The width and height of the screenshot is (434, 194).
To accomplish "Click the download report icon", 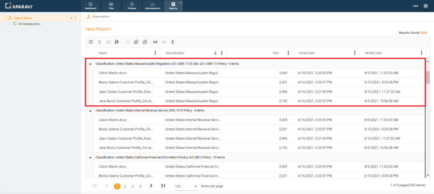I will (172, 42).
